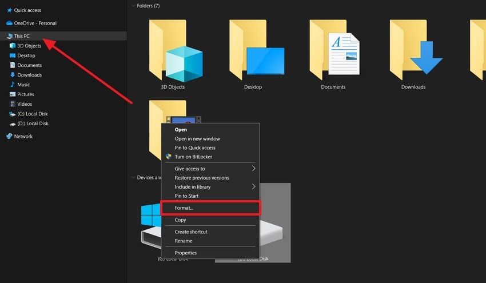
Task: Click the Music note icon in sidebar
Action: [x=13, y=84]
